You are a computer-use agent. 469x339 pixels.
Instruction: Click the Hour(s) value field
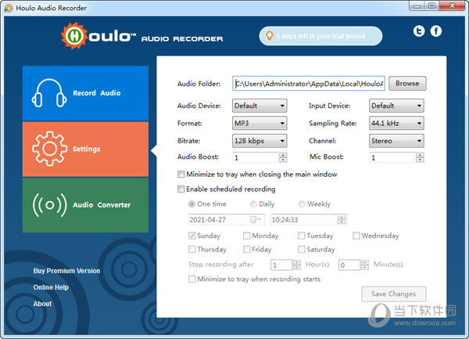(x=281, y=265)
